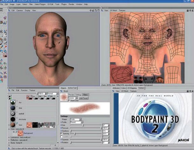Viewport: 194px width, 150px height.
Task: Click the Refl channel icon in Materials
Action: (41, 97)
